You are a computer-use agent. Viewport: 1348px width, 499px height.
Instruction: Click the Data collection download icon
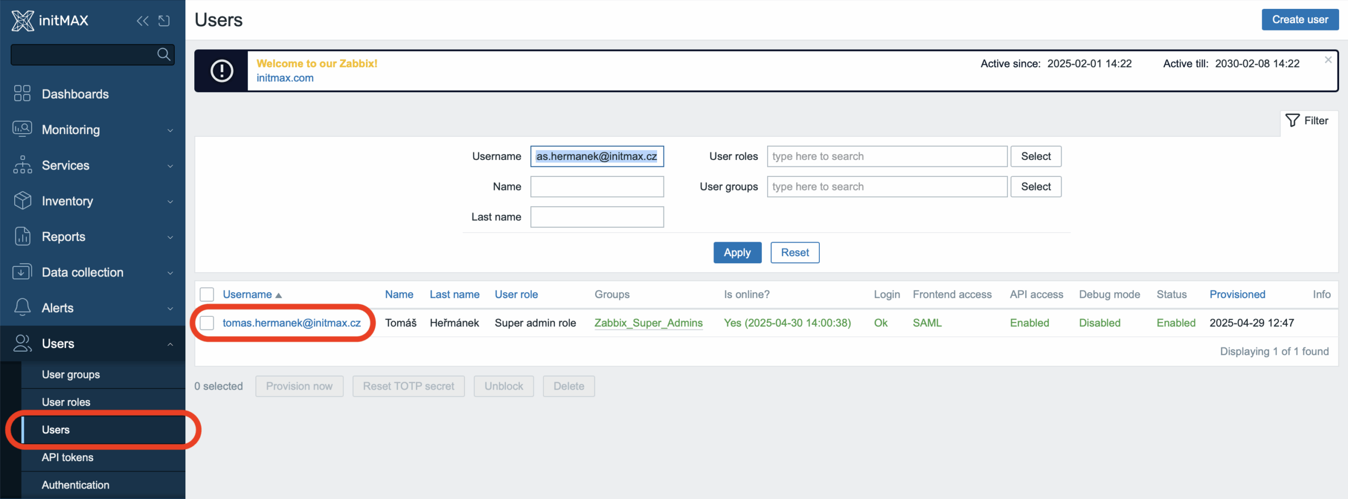pyautogui.click(x=22, y=272)
